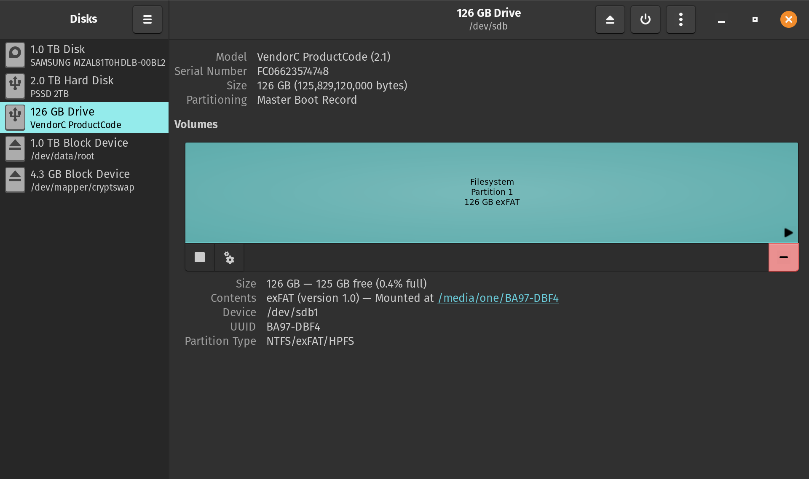Open the Disks application hamburger menu
The height and width of the screenshot is (479, 809).
pos(147,19)
